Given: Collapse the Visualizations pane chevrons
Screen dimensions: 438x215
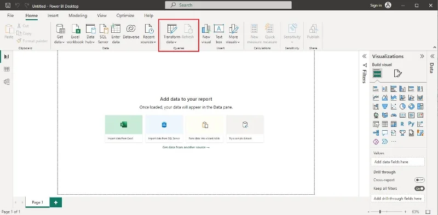Looking at the screenshot, I should 422,56.
